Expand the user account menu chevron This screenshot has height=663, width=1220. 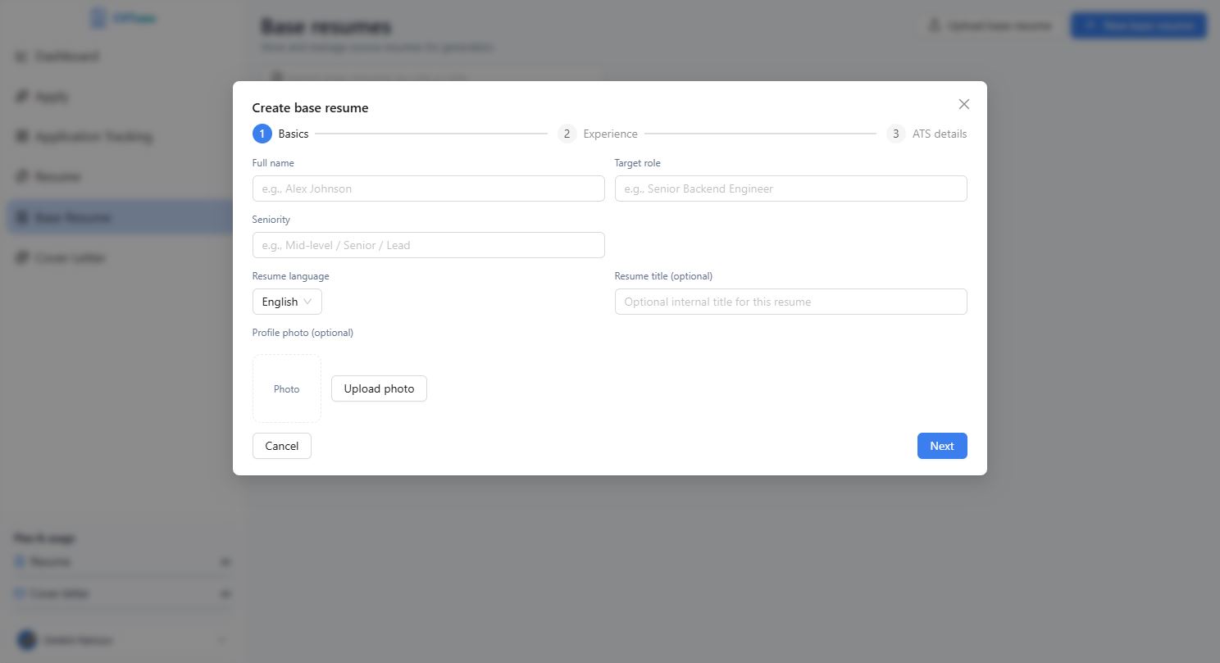[x=221, y=640]
